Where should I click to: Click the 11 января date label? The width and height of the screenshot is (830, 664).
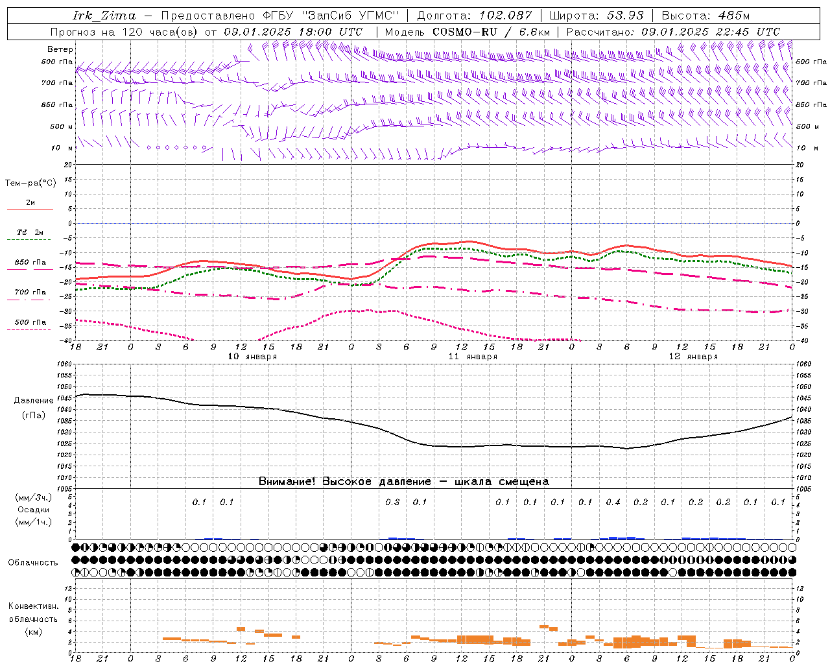coord(473,357)
